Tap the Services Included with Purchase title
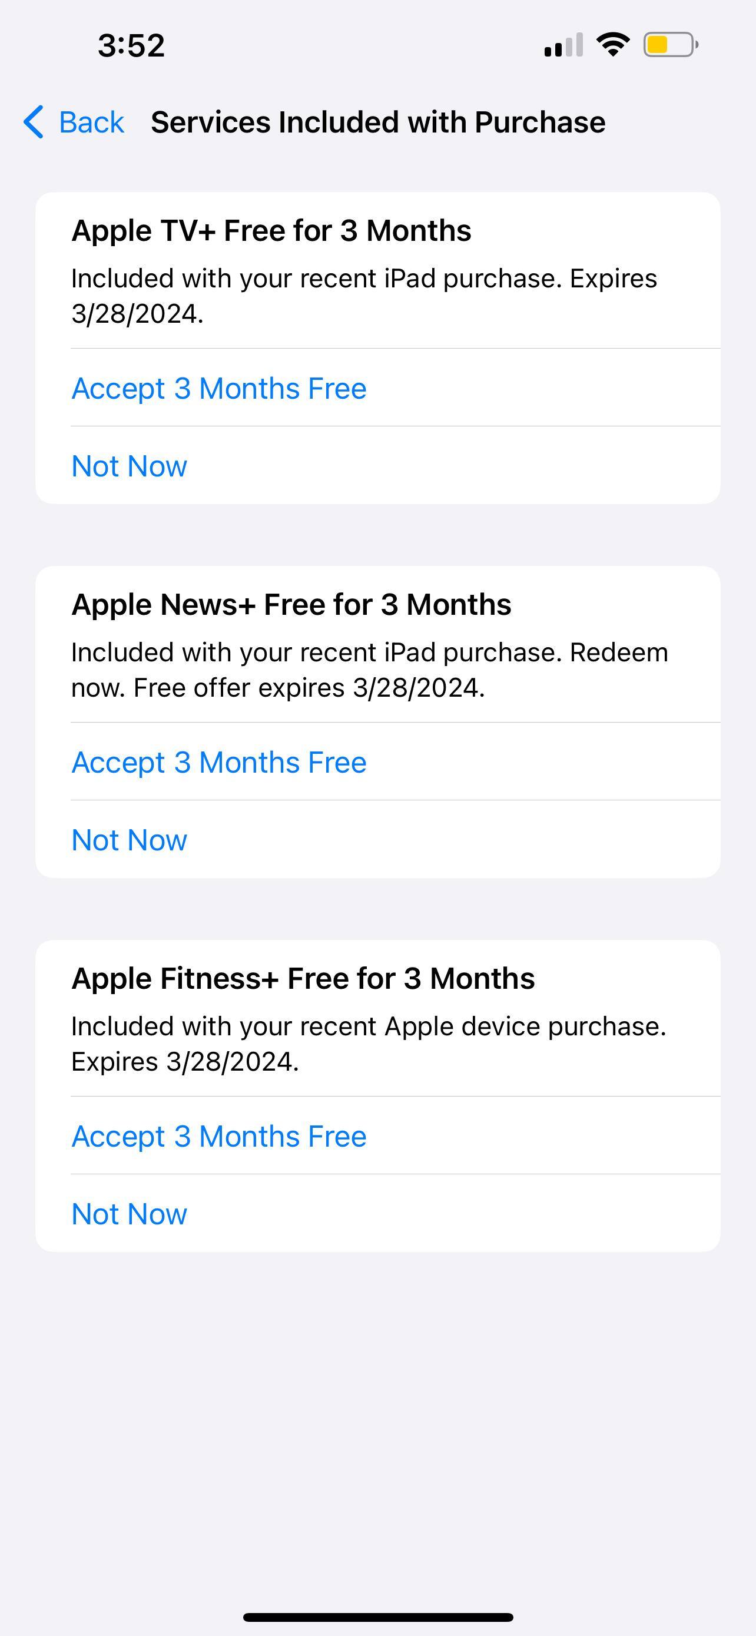 click(x=377, y=122)
